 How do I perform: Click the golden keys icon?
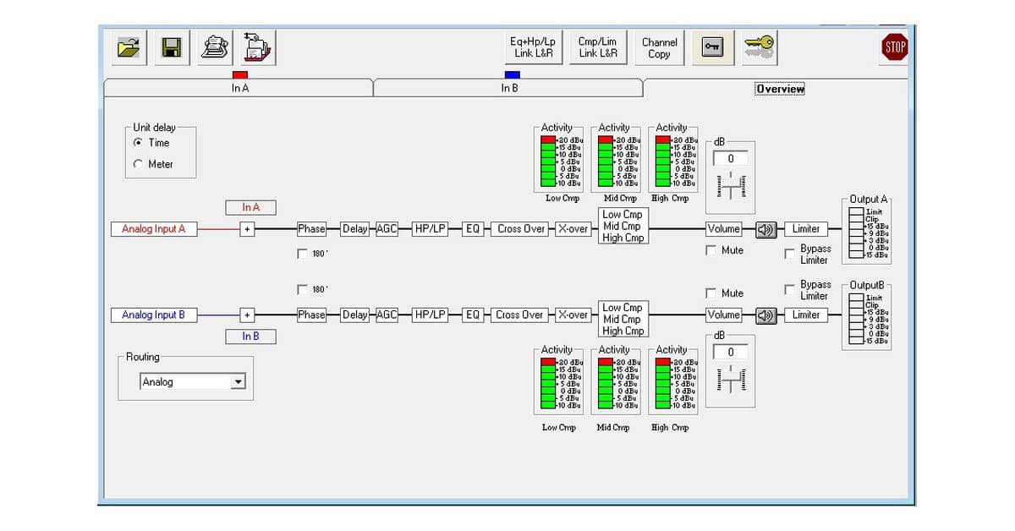coord(759,47)
